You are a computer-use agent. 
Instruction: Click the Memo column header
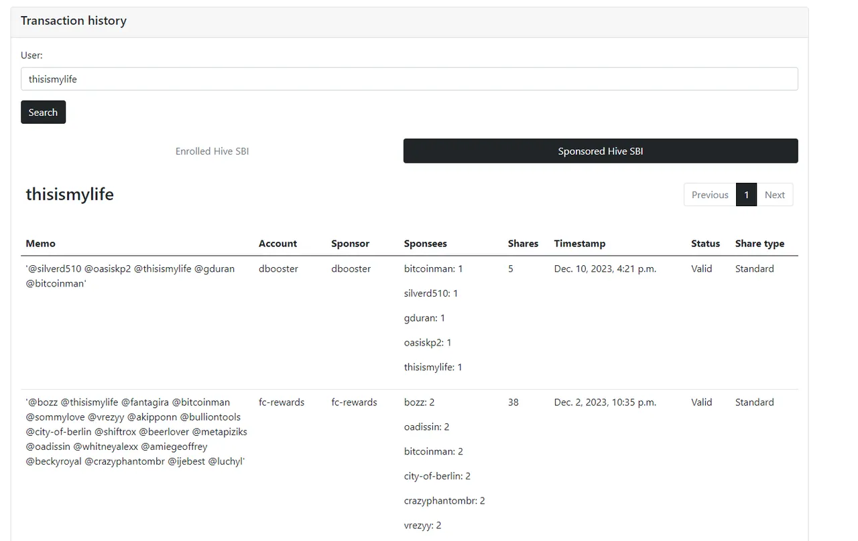pyautogui.click(x=41, y=244)
